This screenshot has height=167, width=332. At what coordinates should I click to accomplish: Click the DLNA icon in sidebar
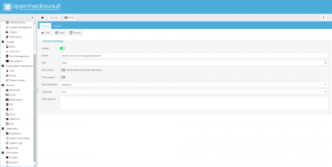[x=7, y=95]
